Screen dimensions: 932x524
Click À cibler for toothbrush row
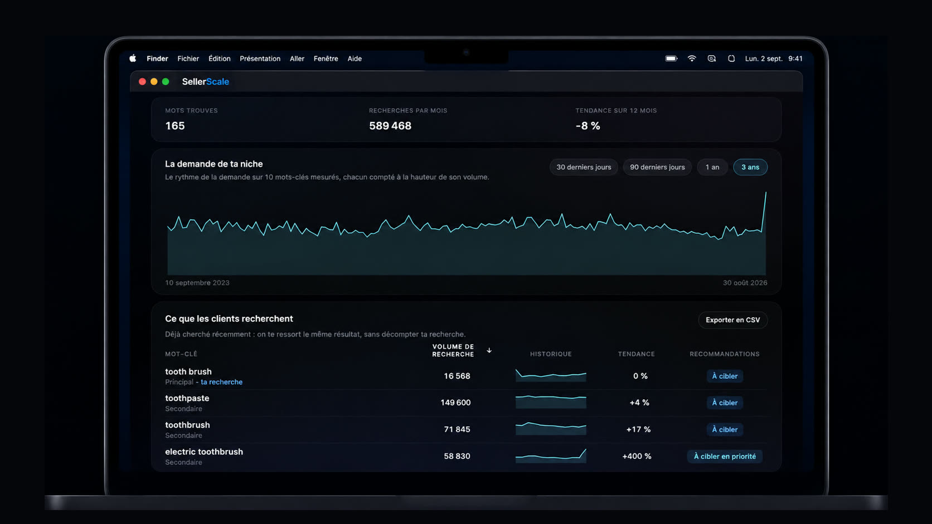725,429
